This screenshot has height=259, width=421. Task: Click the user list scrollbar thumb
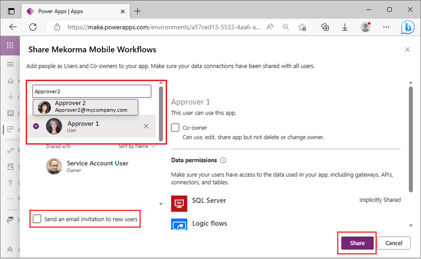pyautogui.click(x=161, y=113)
